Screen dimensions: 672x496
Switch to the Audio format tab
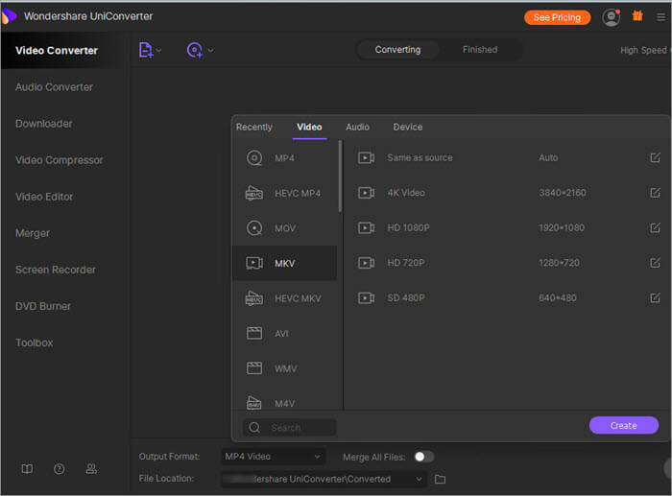[x=357, y=127]
